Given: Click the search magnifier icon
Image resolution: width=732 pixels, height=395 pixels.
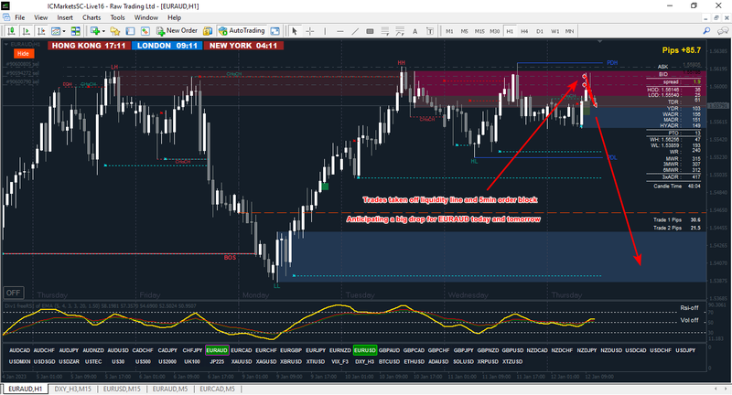Looking at the screenshot, I should 706,31.
